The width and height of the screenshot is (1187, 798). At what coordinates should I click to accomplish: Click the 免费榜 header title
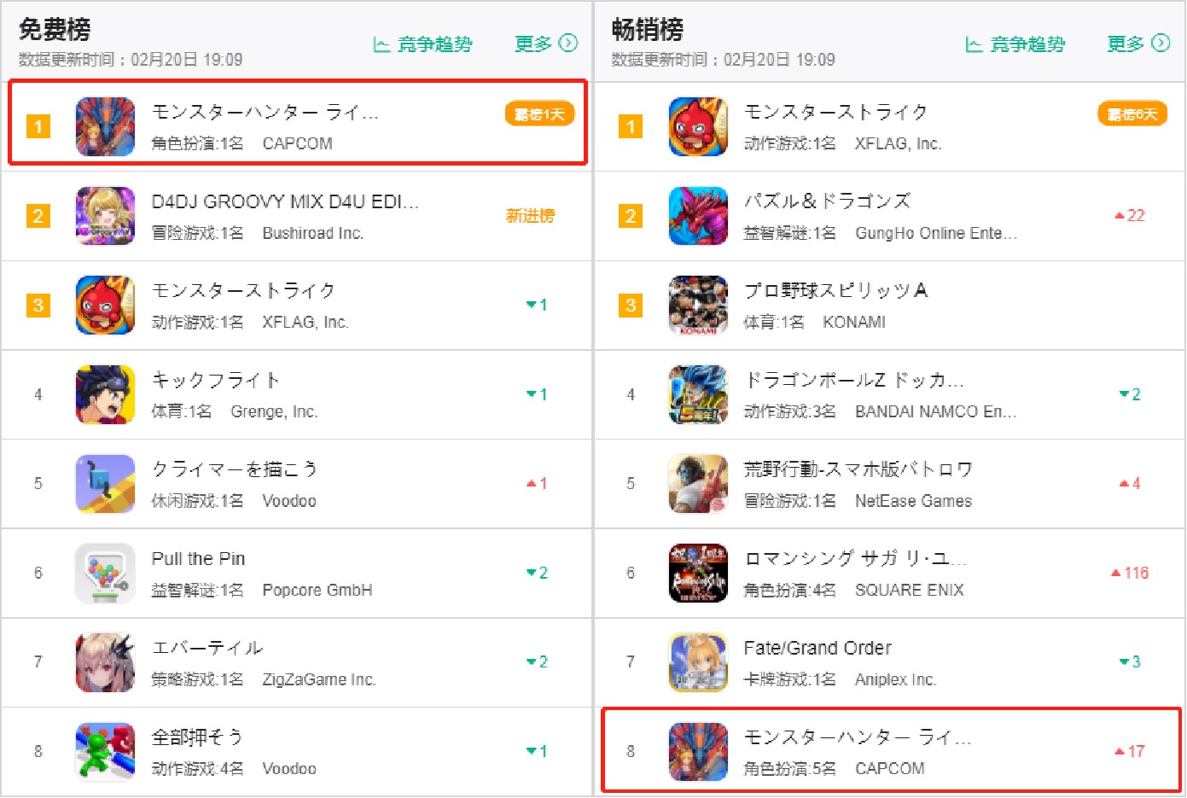(x=55, y=29)
